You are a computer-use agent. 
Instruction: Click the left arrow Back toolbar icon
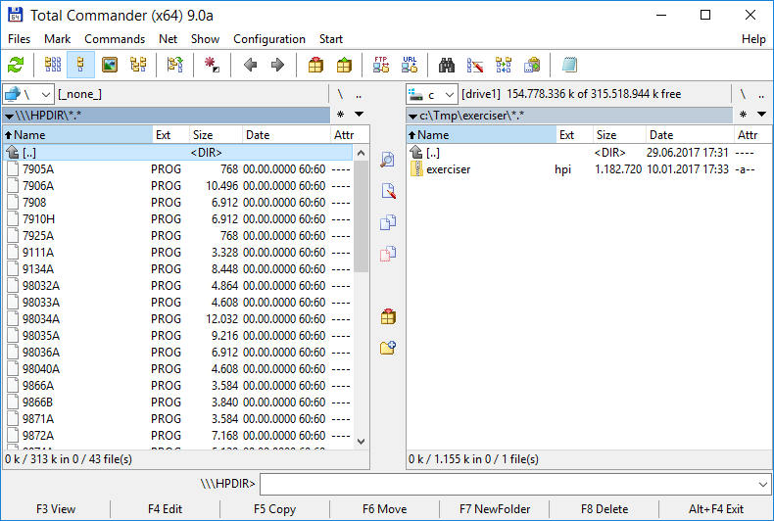point(250,65)
